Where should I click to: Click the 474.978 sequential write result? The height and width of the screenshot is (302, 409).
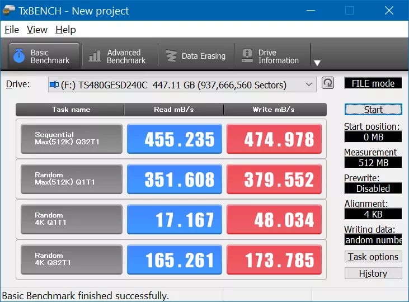[274, 139]
